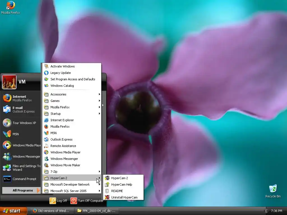Switch to PPK_2003-04_cd_dic taskbar button
The width and height of the screenshot is (287, 215).
97,211
